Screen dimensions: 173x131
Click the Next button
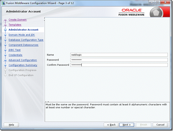[127, 125]
